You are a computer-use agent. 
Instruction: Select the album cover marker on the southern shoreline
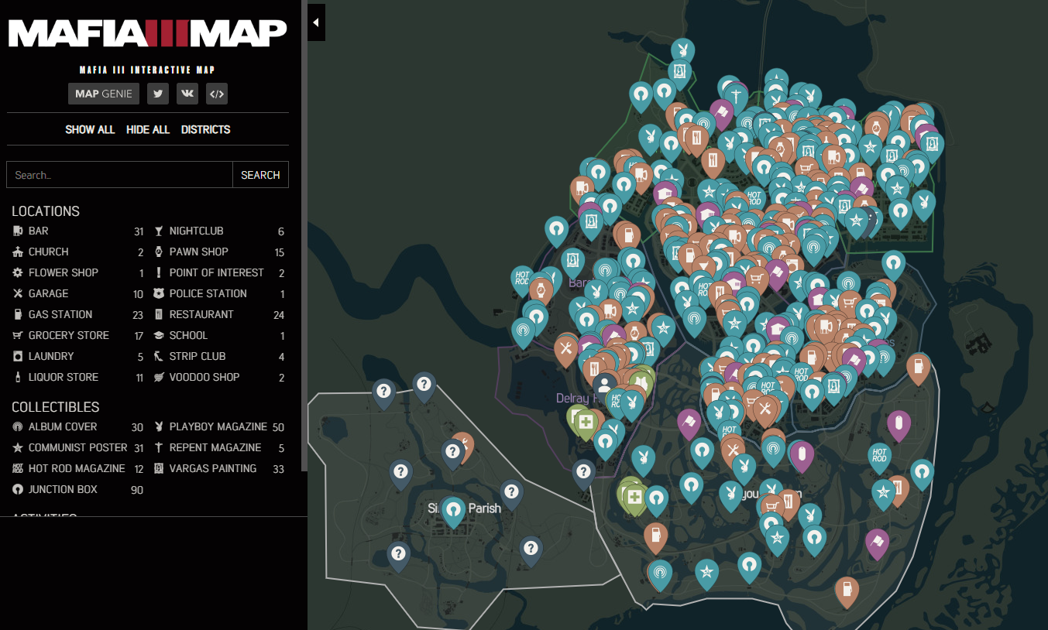(x=661, y=575)
